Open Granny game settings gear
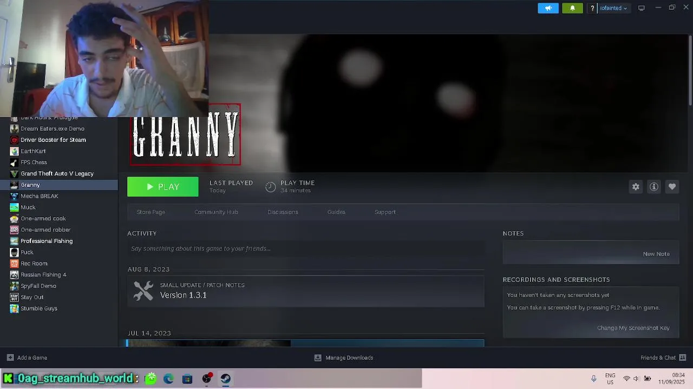Screen dimensions: 693x389 (636, 187)
